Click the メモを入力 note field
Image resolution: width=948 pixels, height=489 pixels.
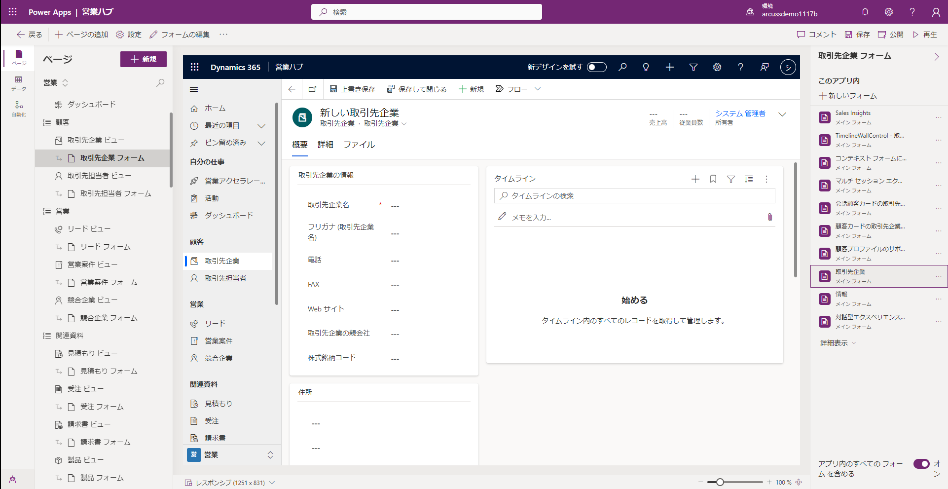(635, 217)
